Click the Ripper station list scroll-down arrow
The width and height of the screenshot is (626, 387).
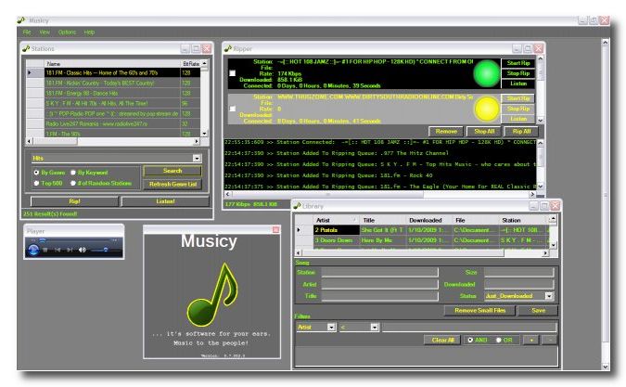pos(540,121)
